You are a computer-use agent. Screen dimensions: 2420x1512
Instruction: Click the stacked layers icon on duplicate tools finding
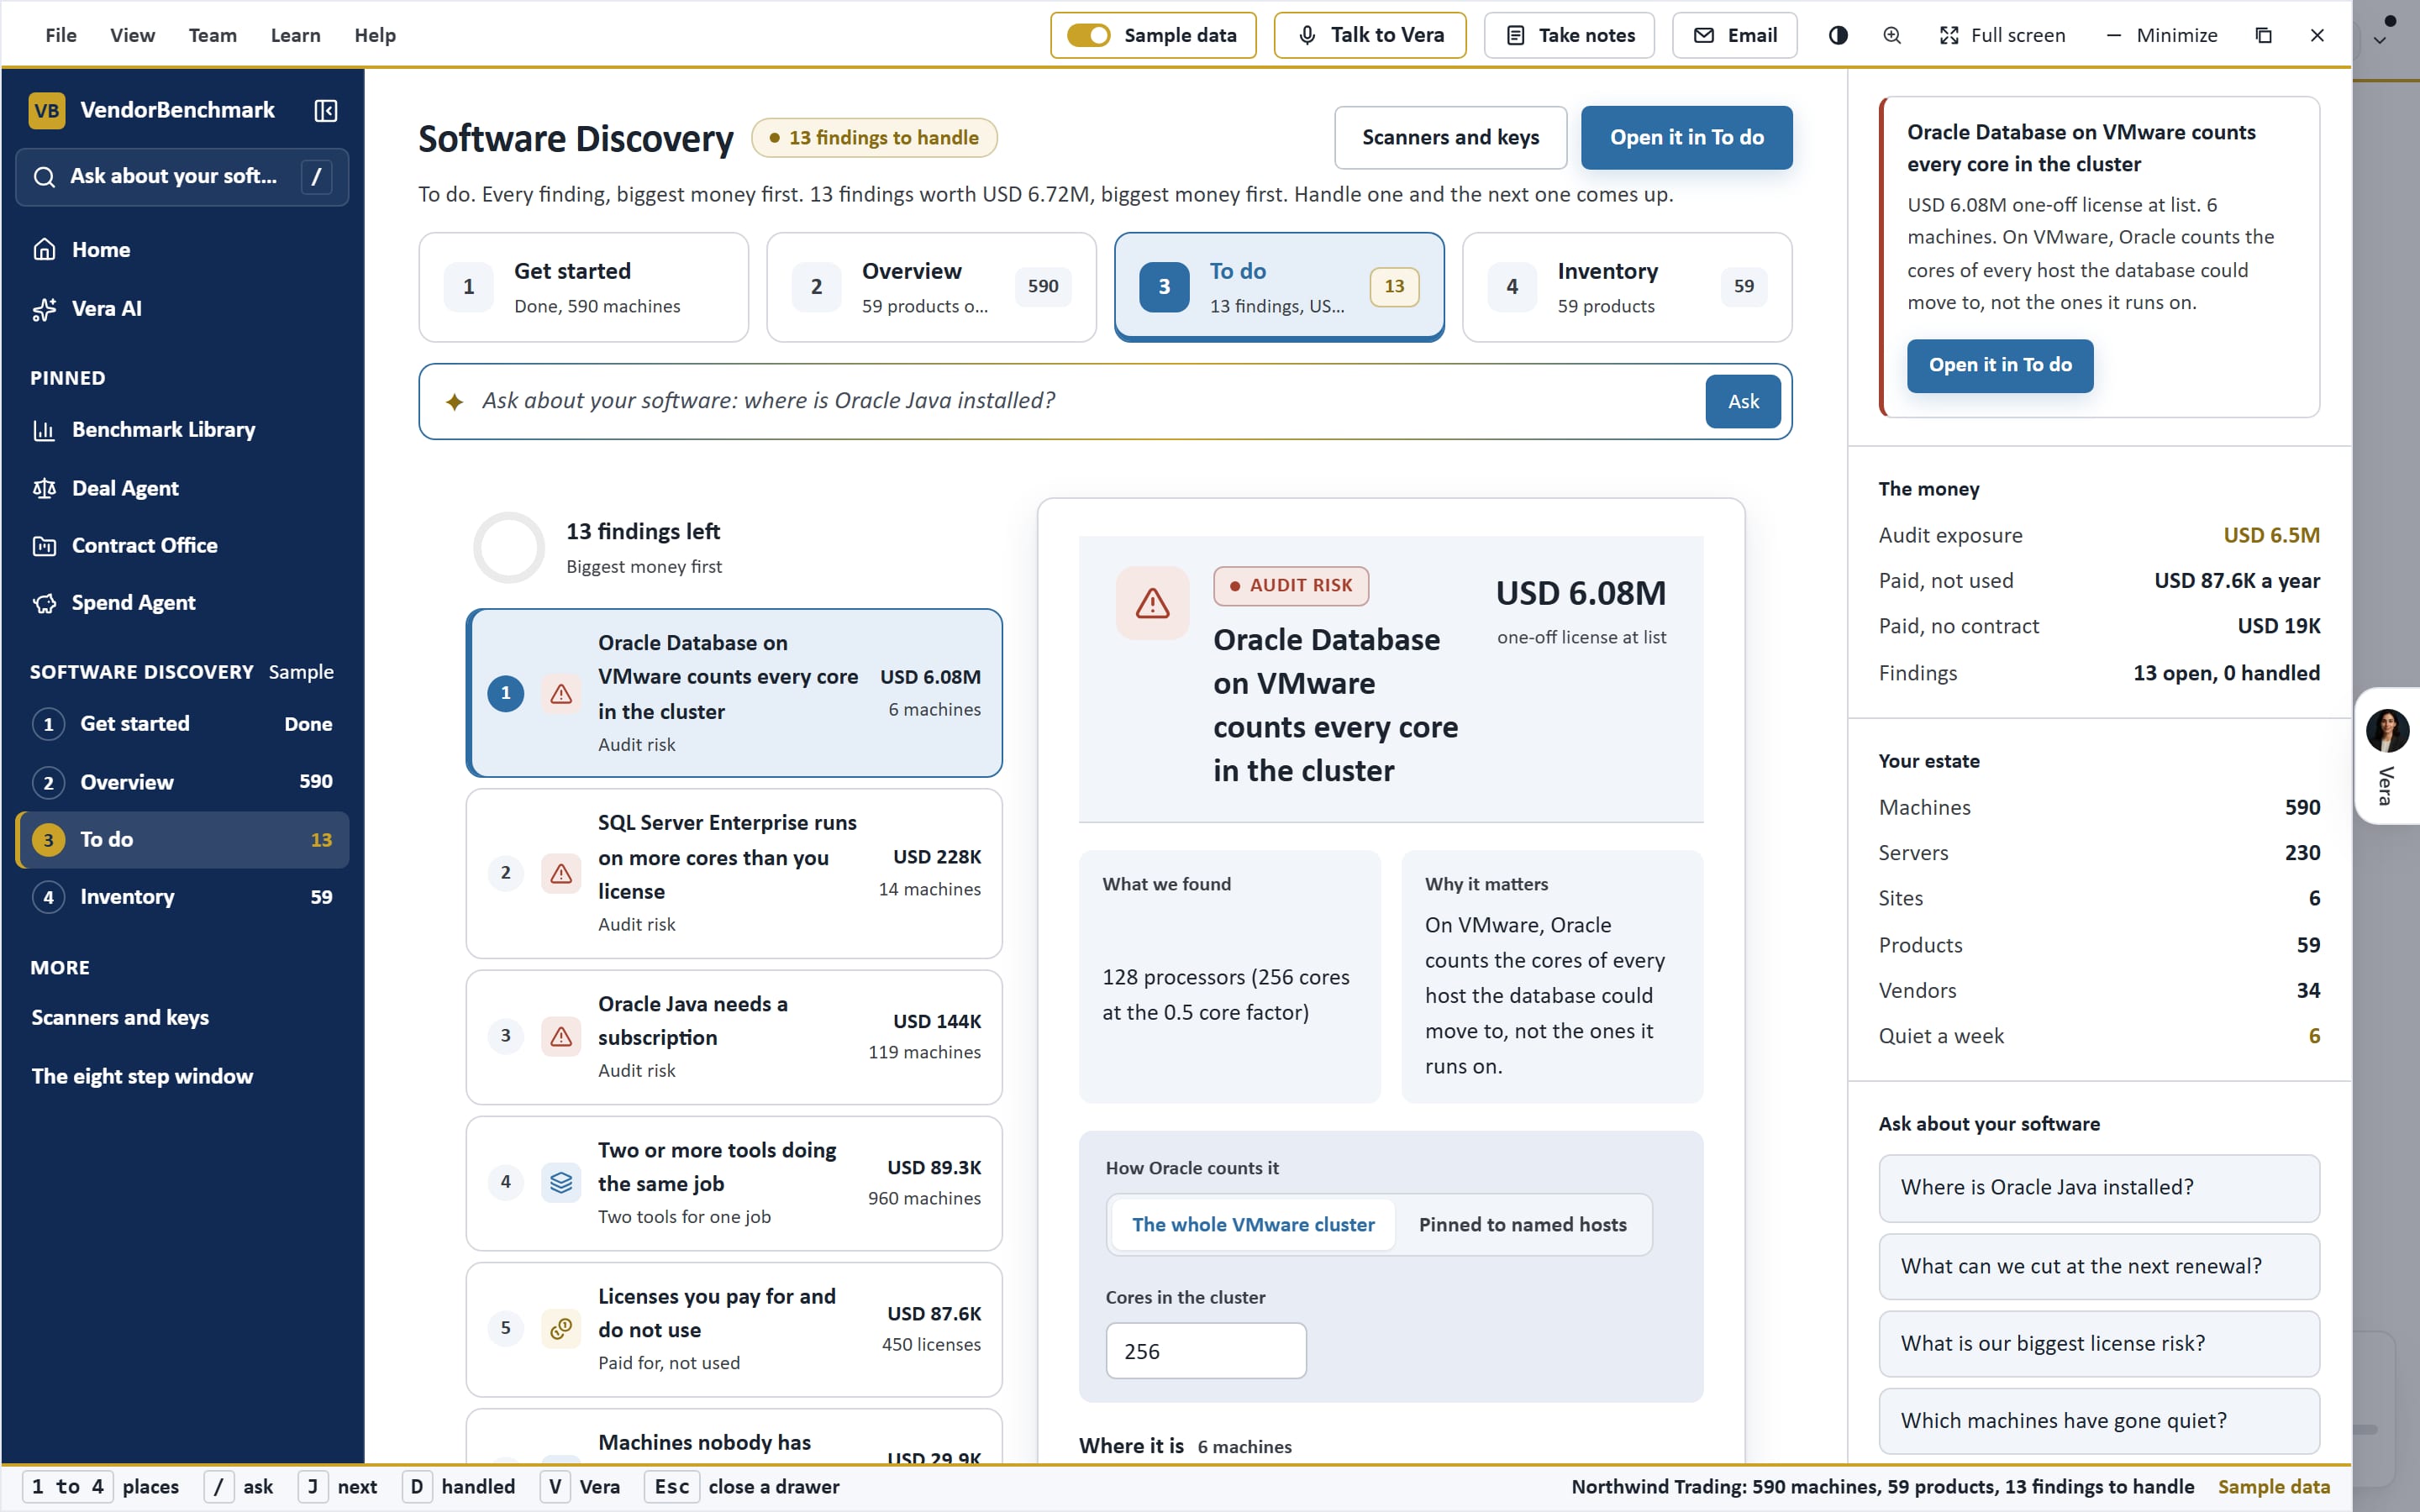(561, 1183)
